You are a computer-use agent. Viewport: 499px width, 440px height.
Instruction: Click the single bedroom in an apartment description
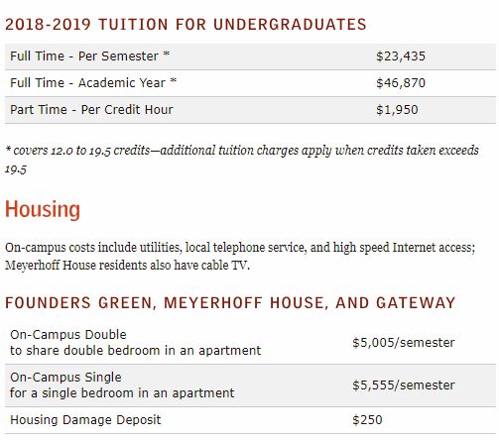click(122, 393)
